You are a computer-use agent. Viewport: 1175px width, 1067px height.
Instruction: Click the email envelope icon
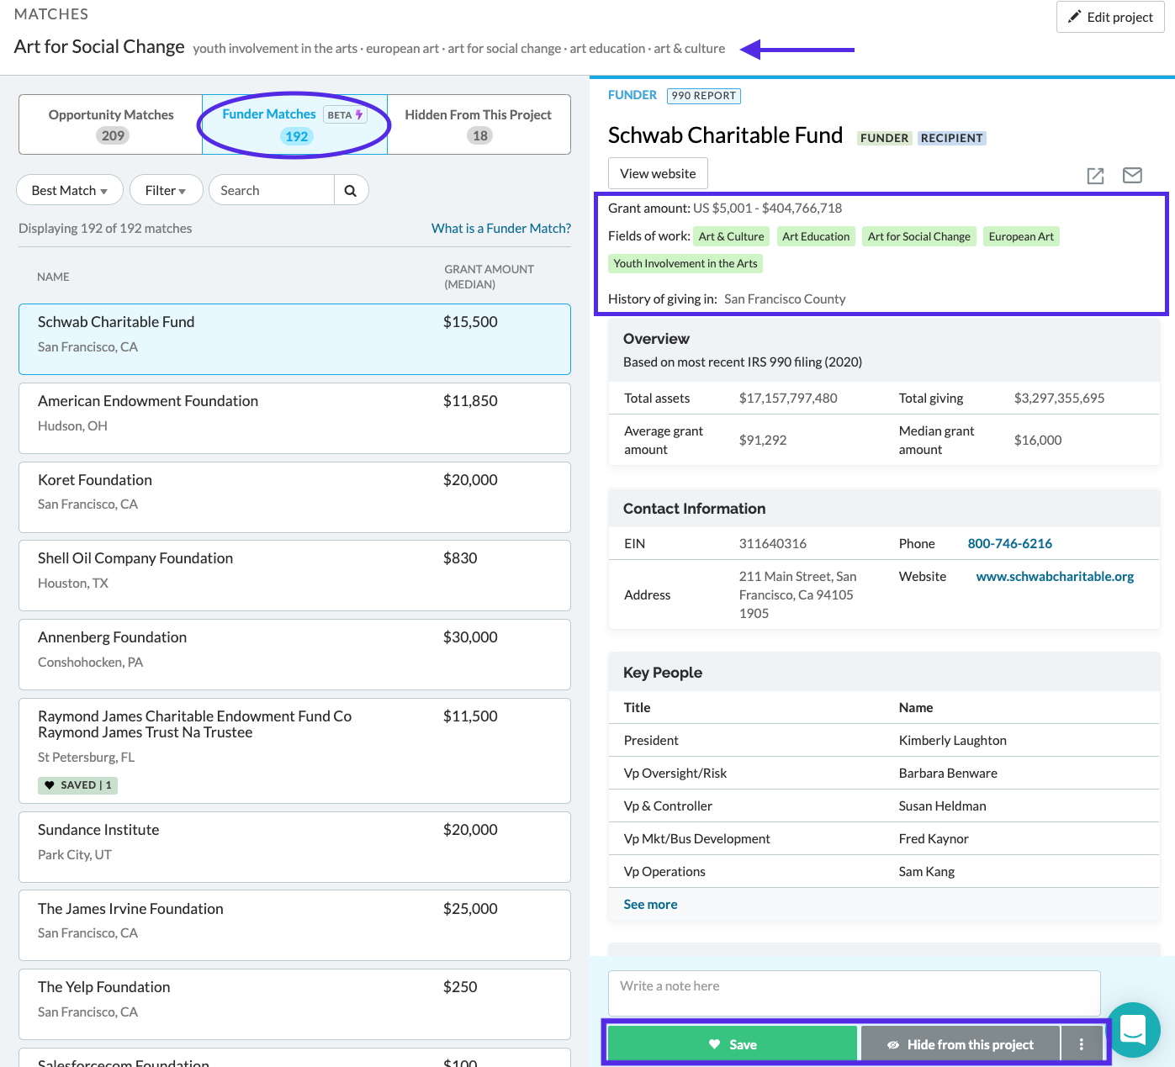pyautogui.click(x=1132, y=175)
